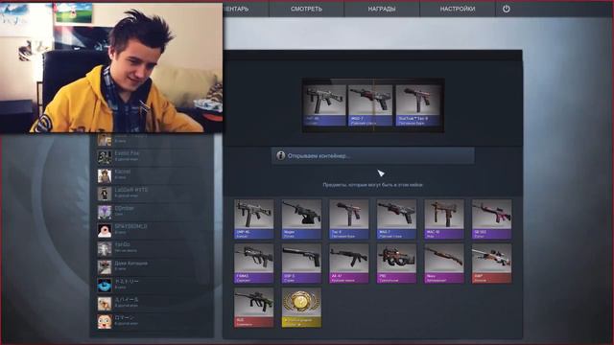
Task: Select the friend named ドストリー
Action: (153, 286)
